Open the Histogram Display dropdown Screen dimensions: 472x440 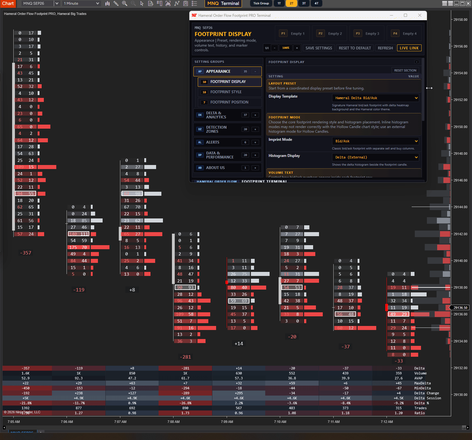coord(375,157)
